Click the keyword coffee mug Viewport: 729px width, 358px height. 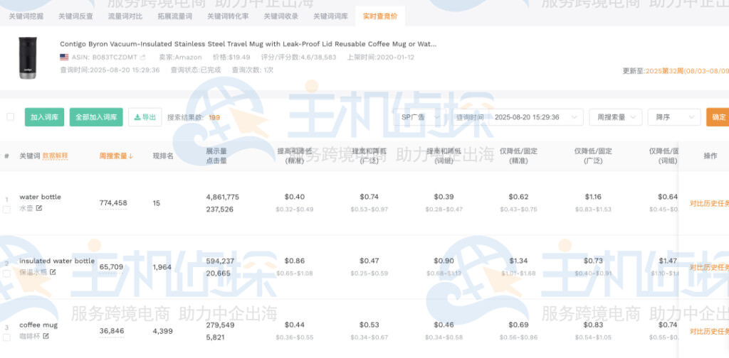click(x=38, y=325)
